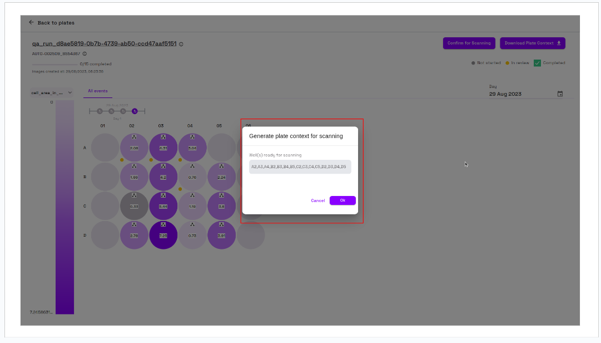Screen dimensions: 601x343
Task: Select the Not started status filter dot
Action: pyautogui.click(x=474, y=63)
